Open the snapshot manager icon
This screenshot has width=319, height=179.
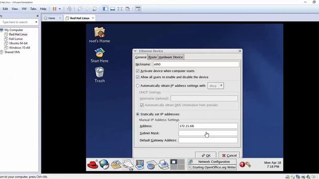point(95,9)
